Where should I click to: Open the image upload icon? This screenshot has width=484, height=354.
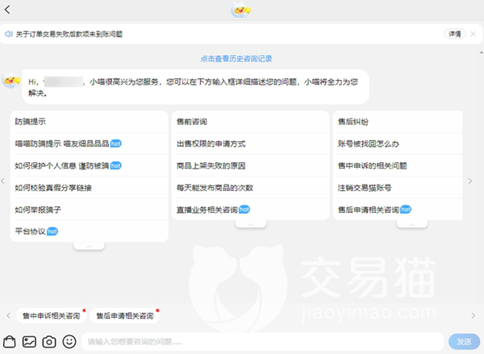coord(29,341)
